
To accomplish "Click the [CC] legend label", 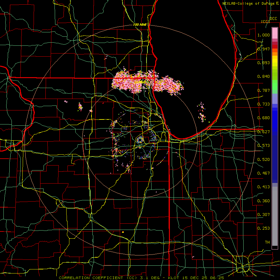I will pyautogui.click(x=265, y=21).
